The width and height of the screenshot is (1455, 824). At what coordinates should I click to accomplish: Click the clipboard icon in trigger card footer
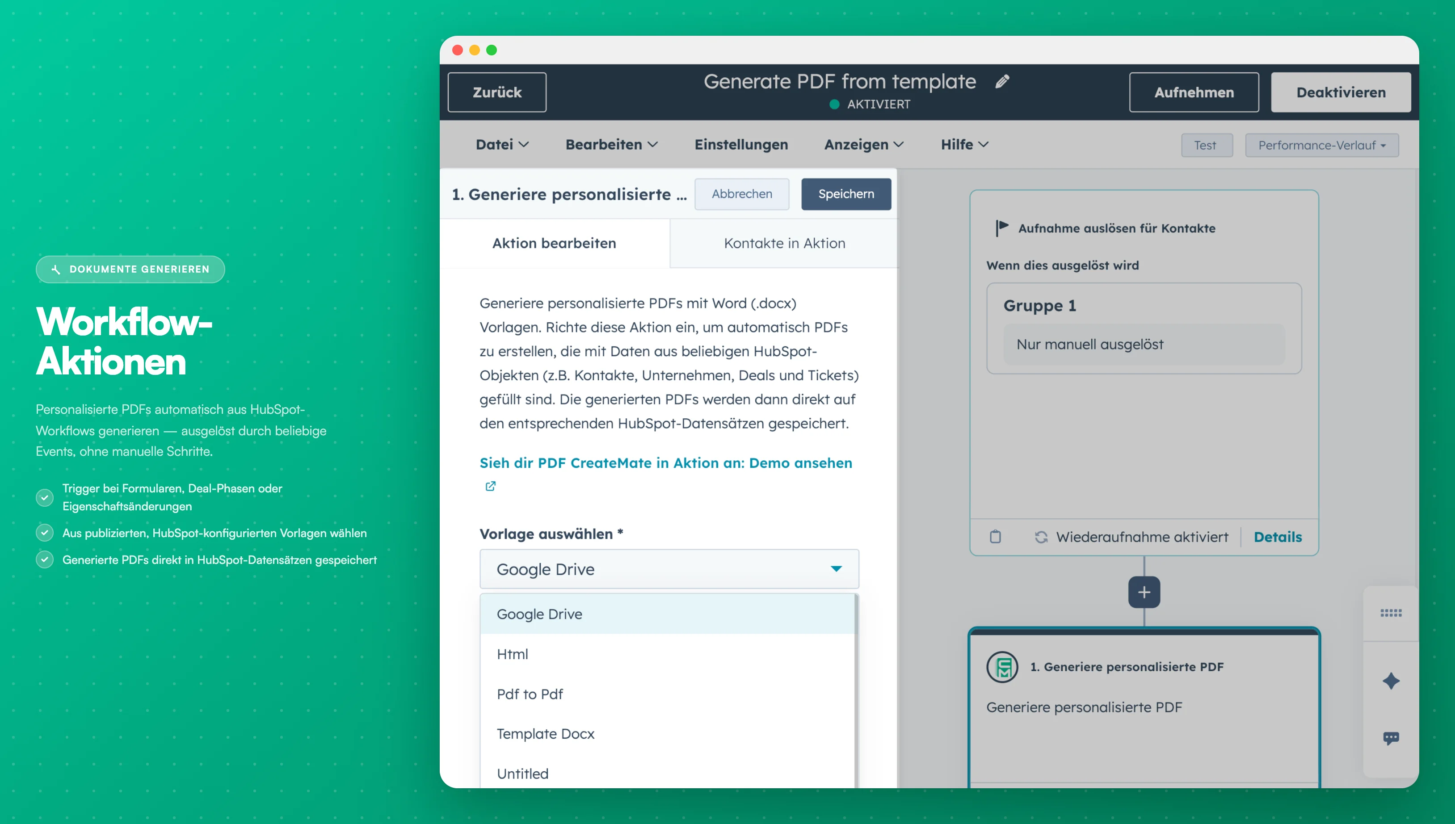[x=996, y=537]
